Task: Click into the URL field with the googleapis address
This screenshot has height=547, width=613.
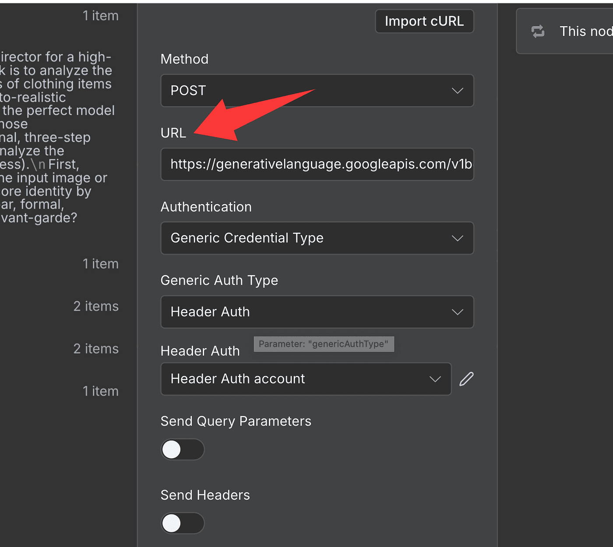Action: click(x=317, y=164)
